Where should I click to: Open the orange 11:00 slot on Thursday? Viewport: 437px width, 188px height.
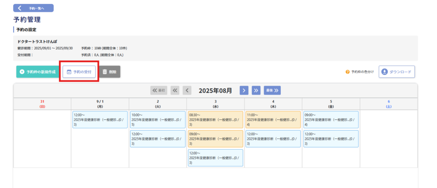click(x=273, y=120)
